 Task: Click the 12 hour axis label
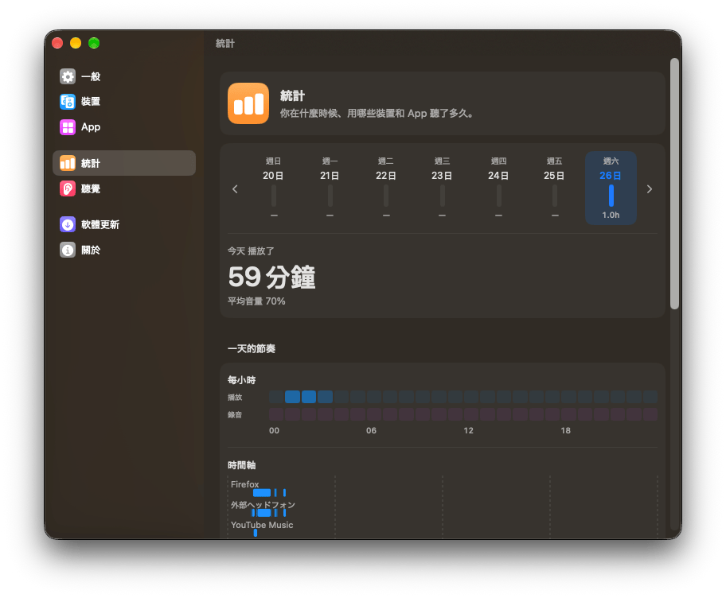(469, 430)
